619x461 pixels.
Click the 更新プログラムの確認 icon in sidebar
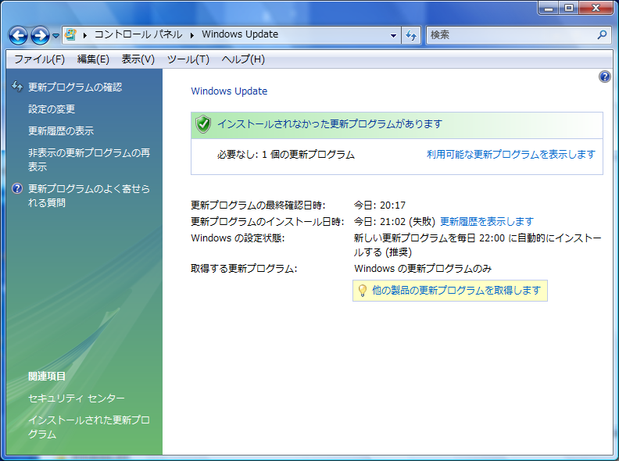pyautogui.click(x=17, y=86)
